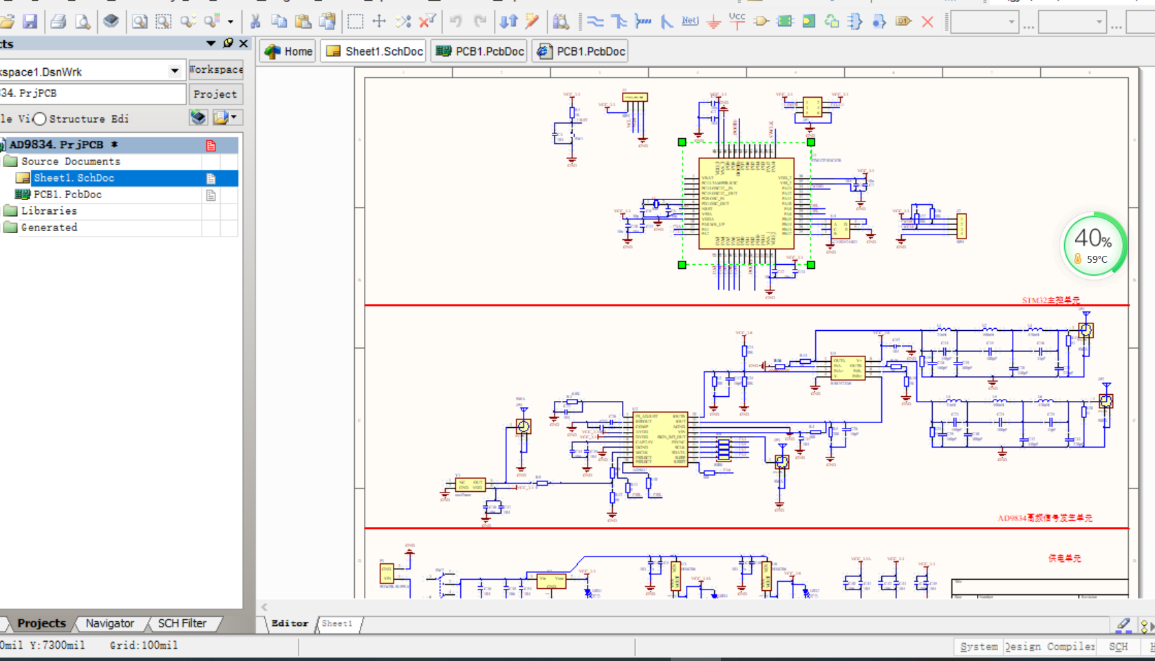Select the Place Wire tool
This screenshot has height=661, width=1155.
[595, 21]
